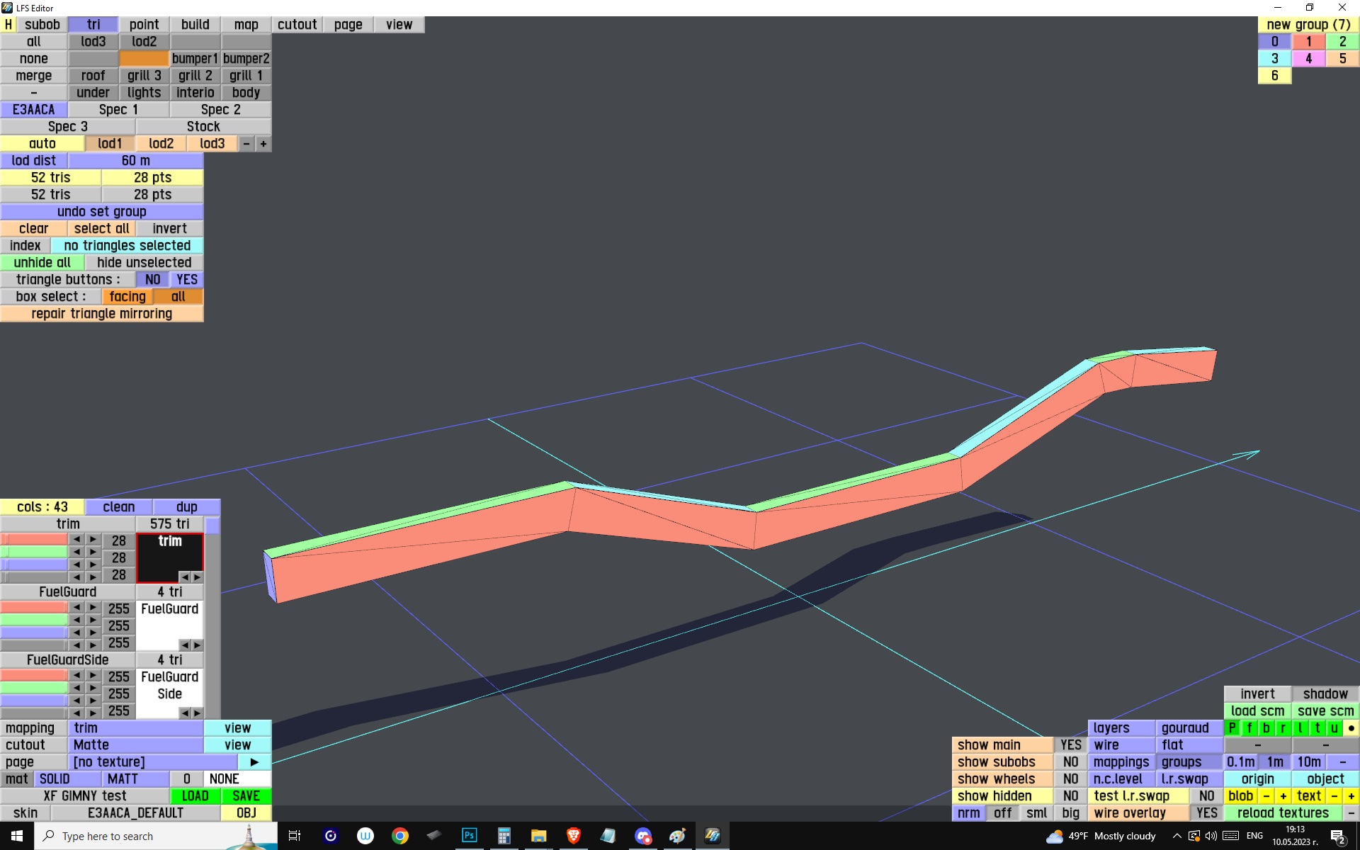Open the cutout 'Matte' selector
This screenshot has height=850, width=1360.
tap(136, 745)
